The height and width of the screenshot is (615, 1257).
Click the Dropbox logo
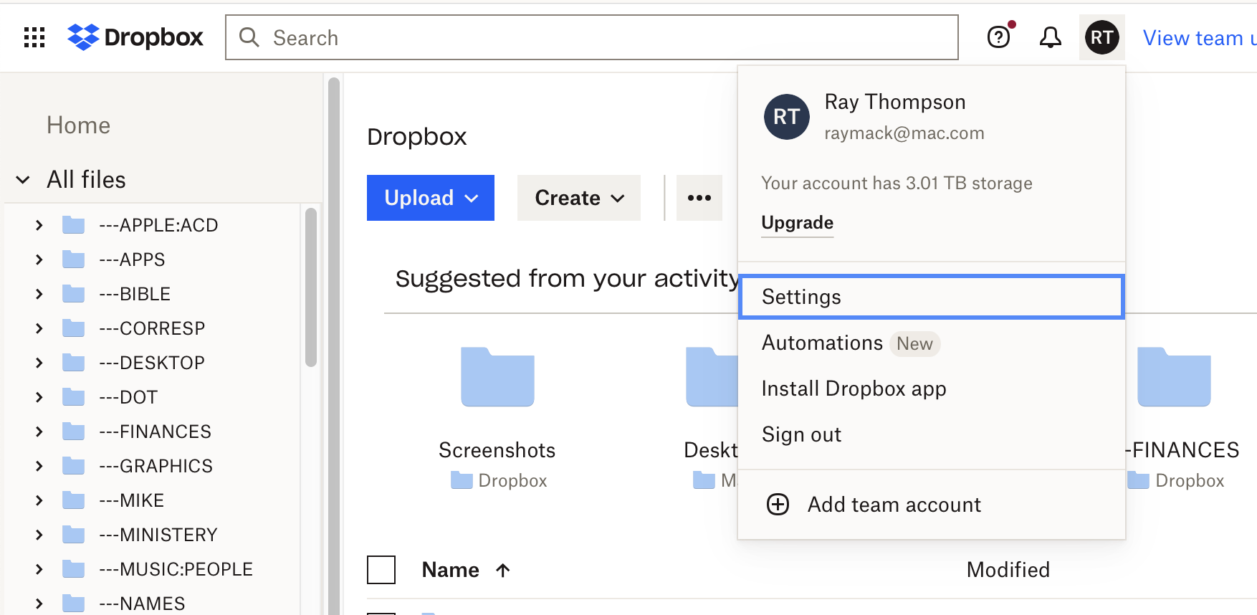(x=135, y=37)
